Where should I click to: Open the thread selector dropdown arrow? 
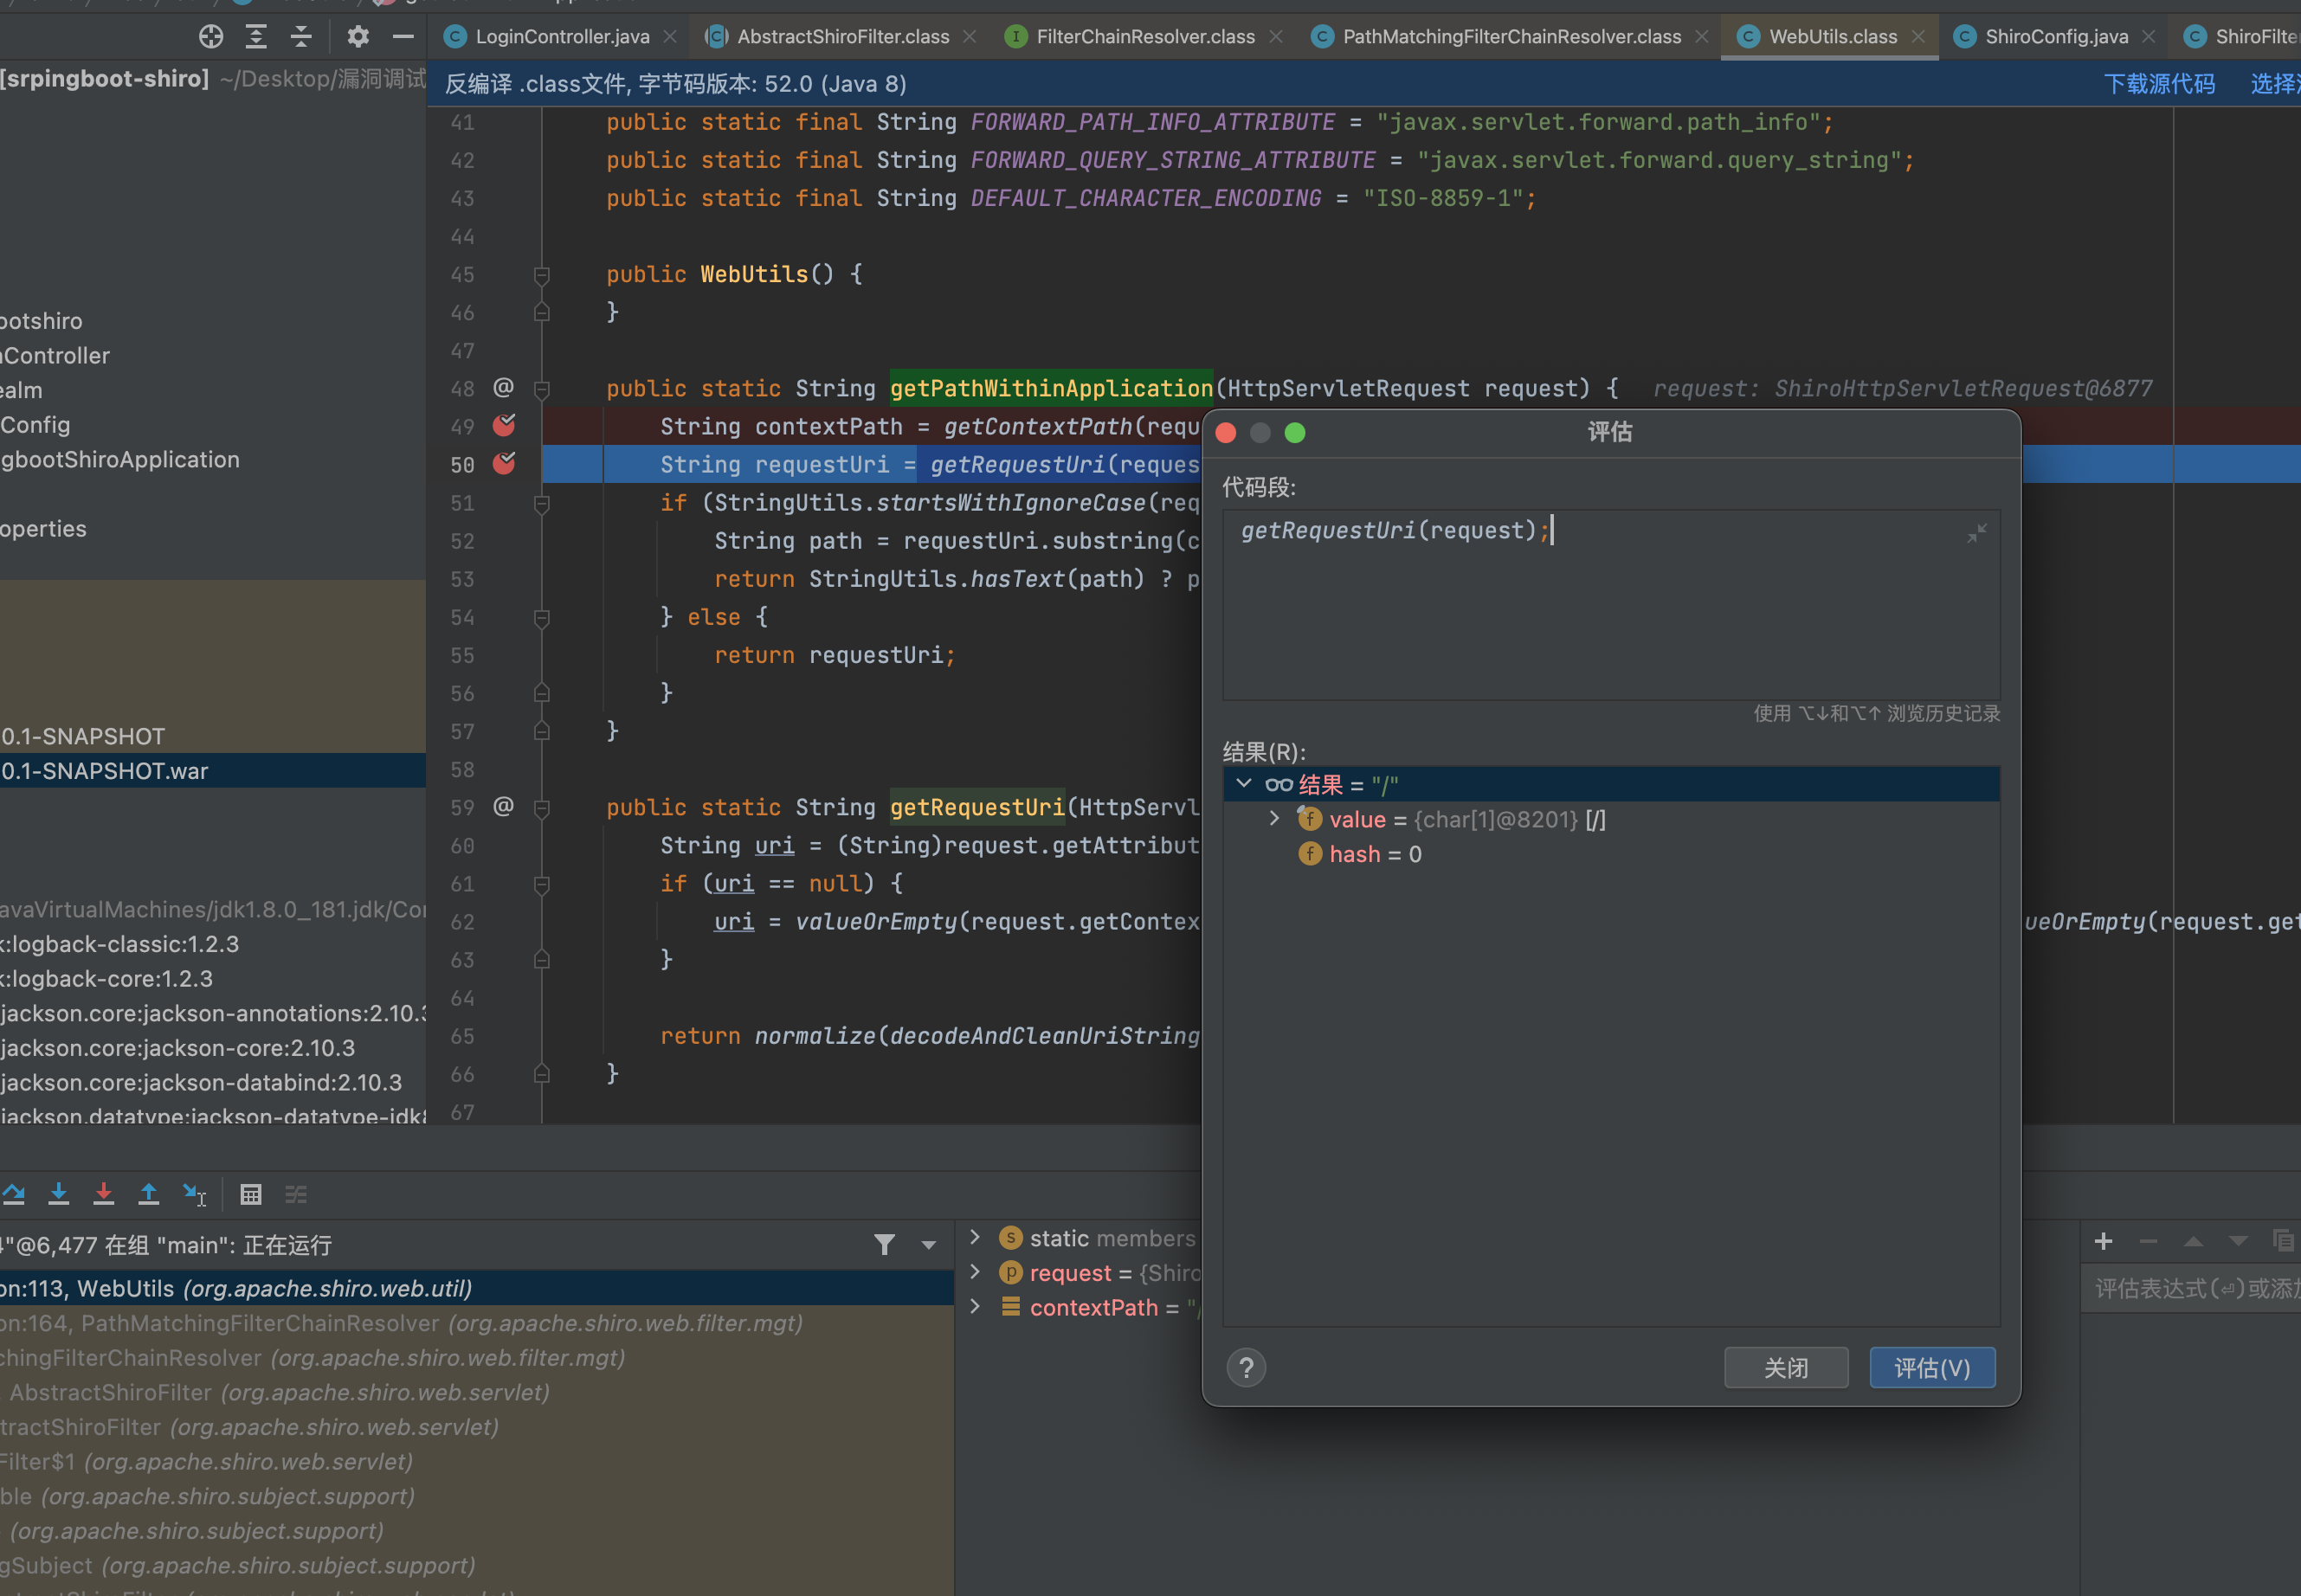(929, 1245)
